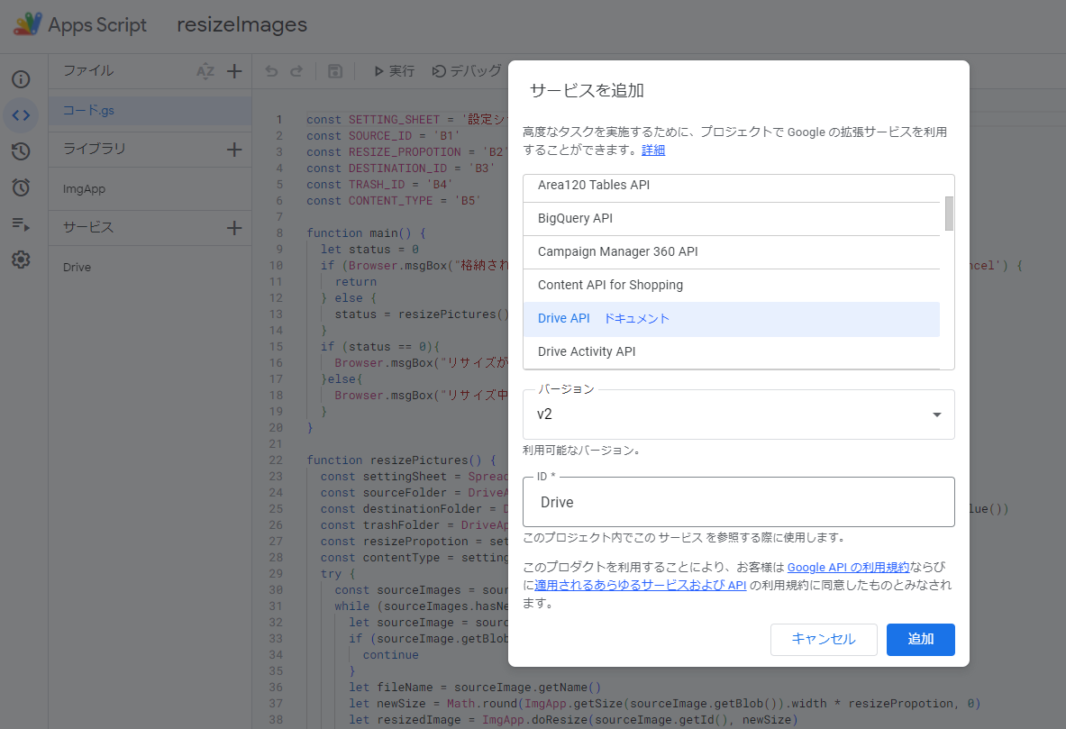Open the バージョン v2 dropdown
Viewport: 1066px width, 729px height.
tap(738, 415)
